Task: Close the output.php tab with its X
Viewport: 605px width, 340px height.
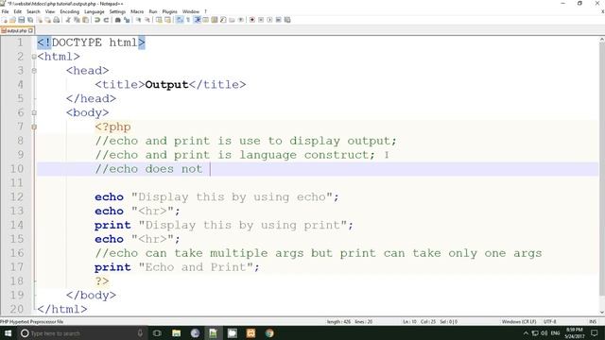Action: tap(31, 30)
